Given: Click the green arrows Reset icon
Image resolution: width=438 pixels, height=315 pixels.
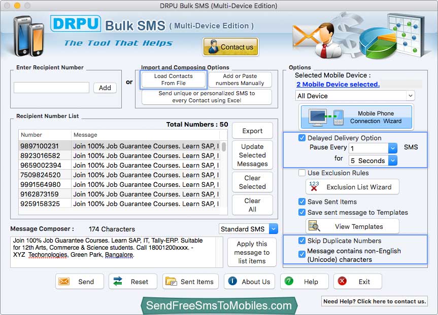Looking at the screenshot, I should [x=118, y=281].
